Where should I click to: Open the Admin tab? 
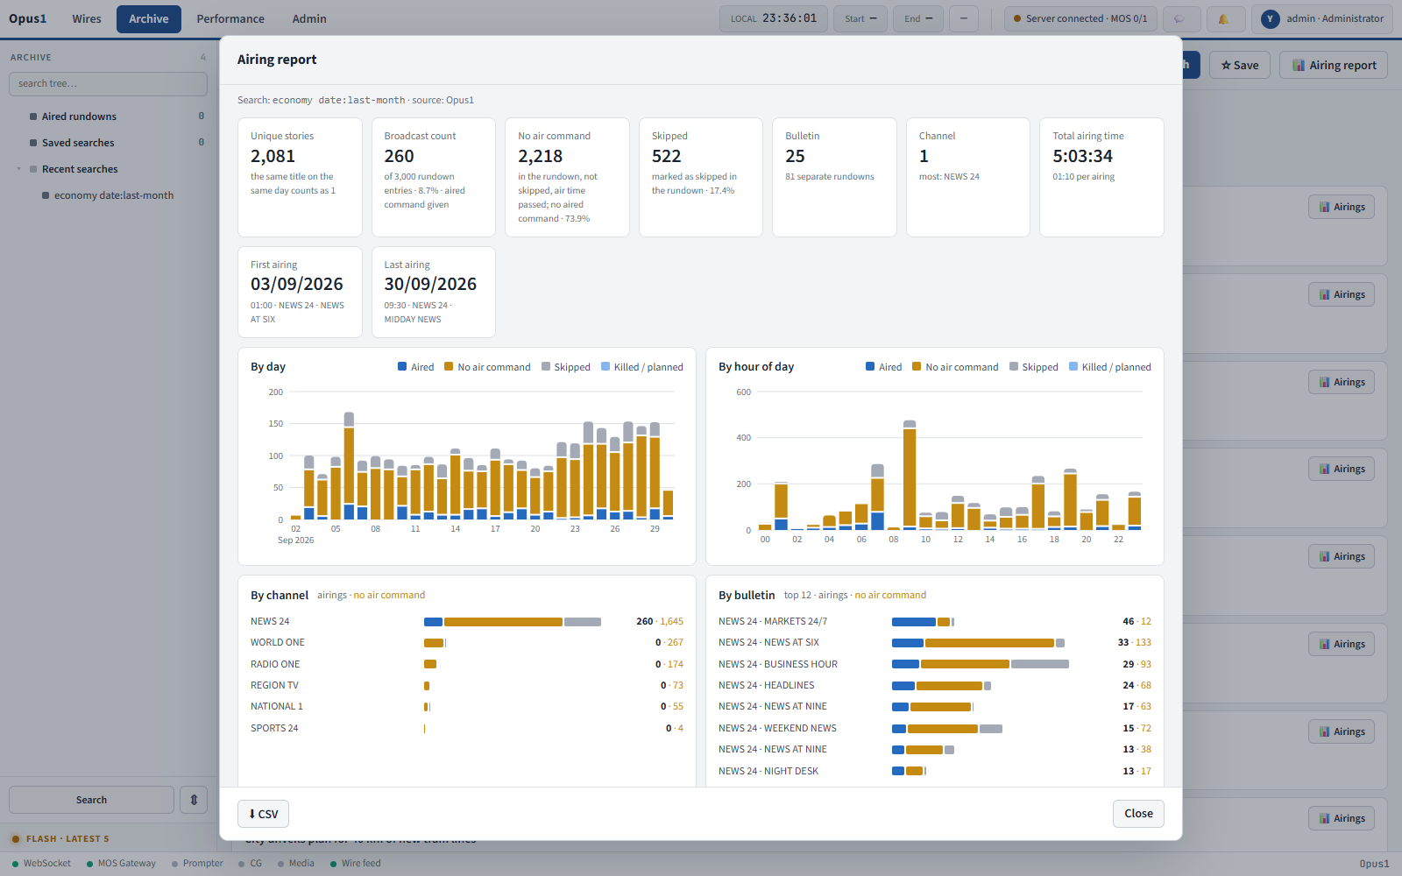point(309,18)
